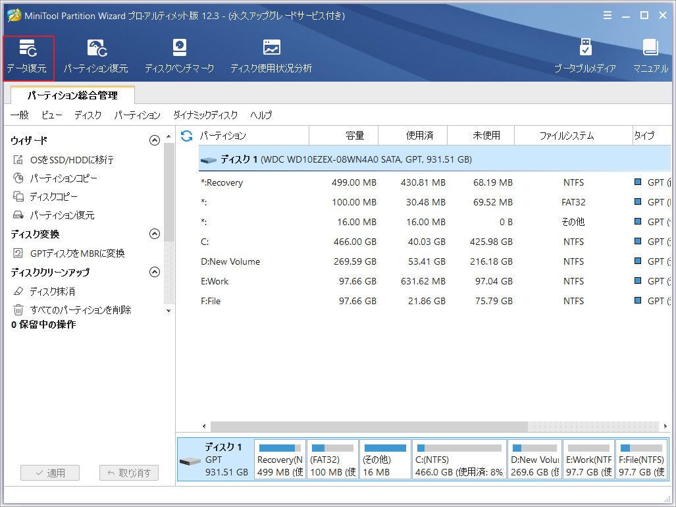This screenshot has width=676, height=507.
Task: Refresh the partition list
Action: point(188,134)
